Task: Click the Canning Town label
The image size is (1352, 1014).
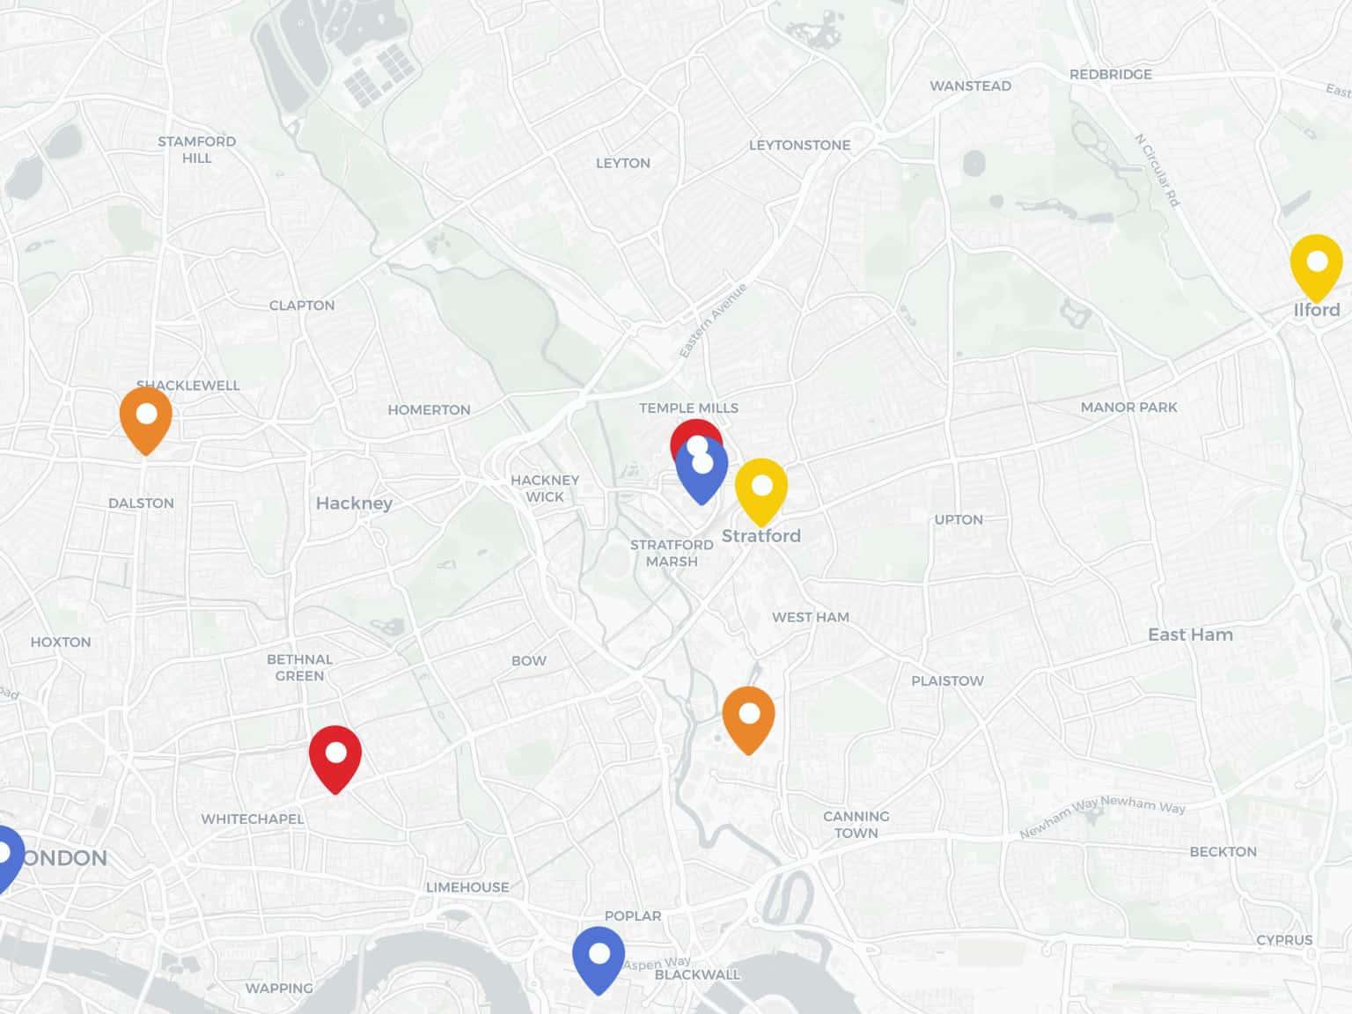Action: 856,825
